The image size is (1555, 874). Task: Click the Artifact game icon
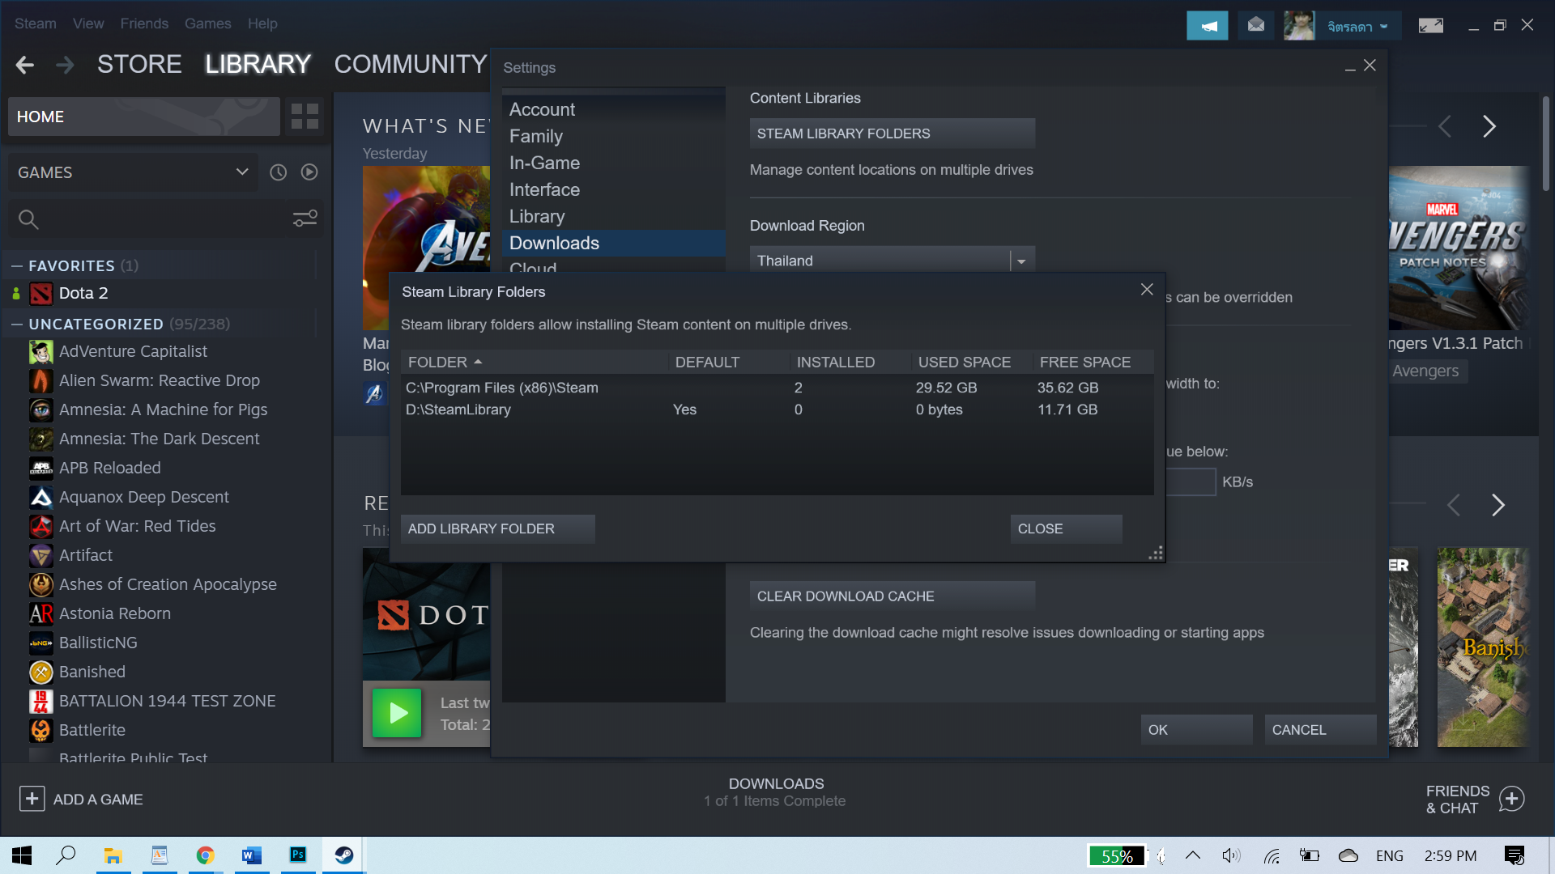click(41, 556)
